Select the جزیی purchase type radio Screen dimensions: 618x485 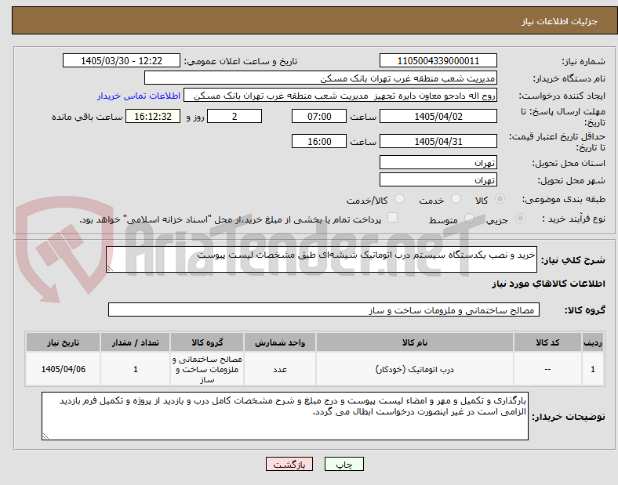(x=520, y=218)
